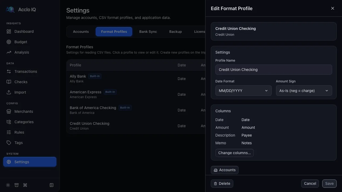Open the command palette icon
The image size is (342, 192).
coord(25,185)
